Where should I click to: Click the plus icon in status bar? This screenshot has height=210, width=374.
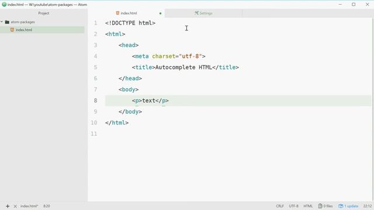8,206
